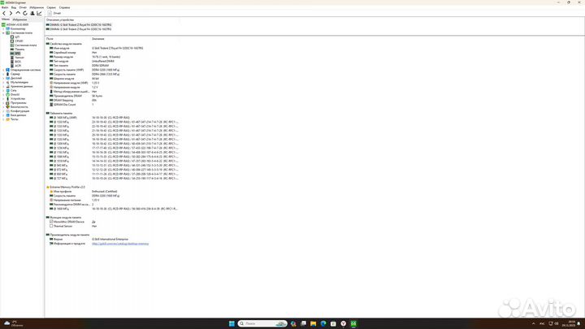
Task: Select the highlighted SPD tree item
Action: pyautogui.click(x=15, y=54)
